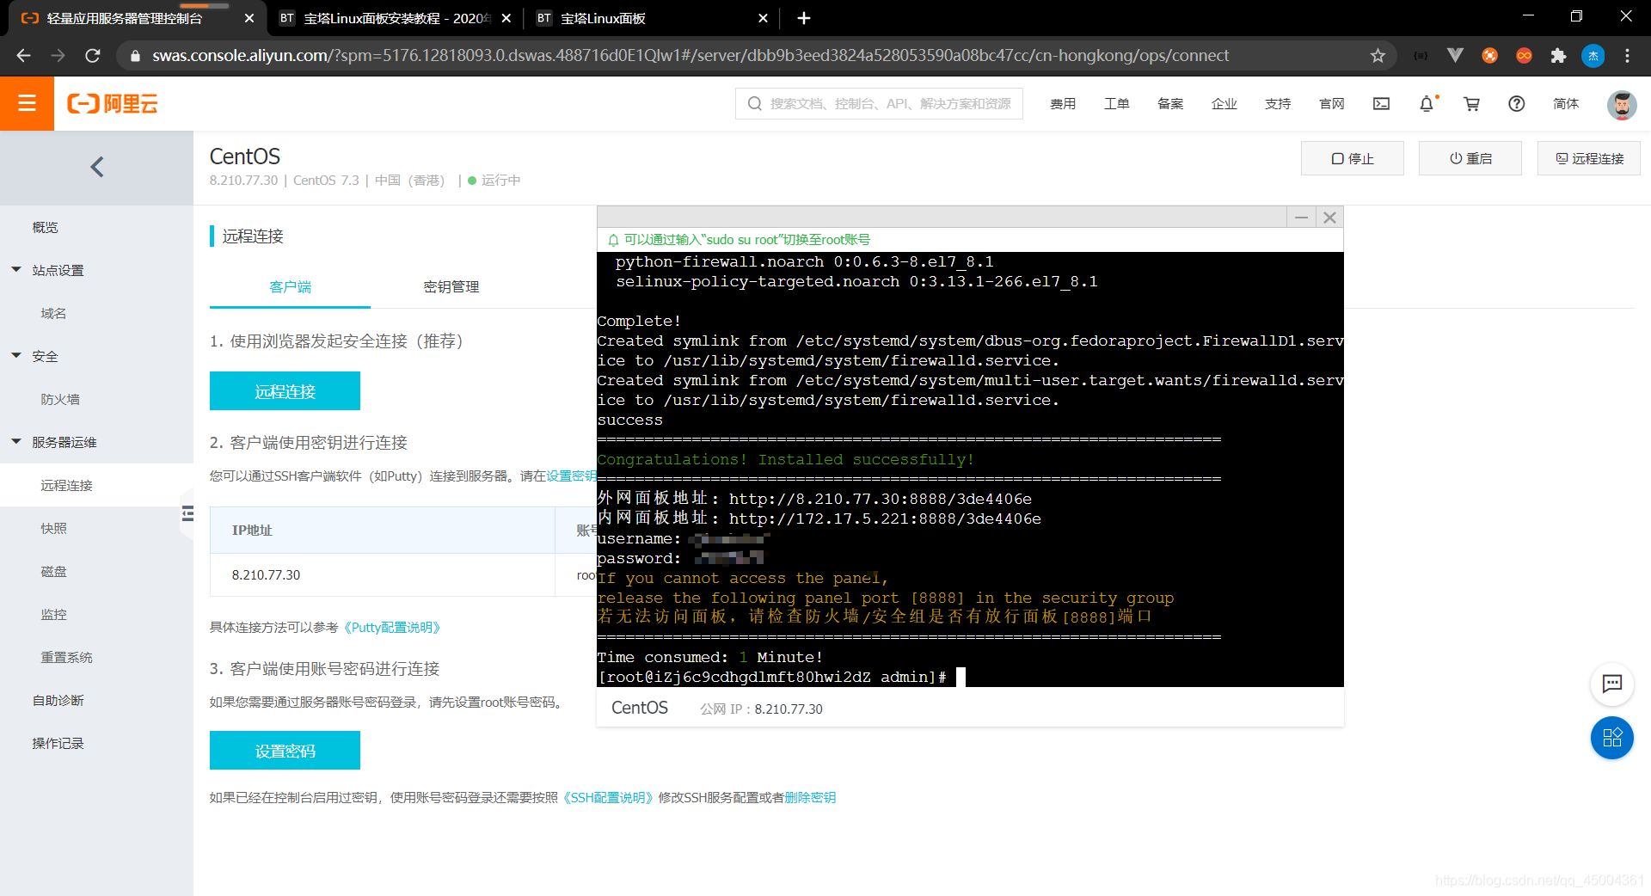The width and height of the screenshot is (1651, 896).
Task: Open the Putty配置说明 link
Action: click(x=392, y=628)
